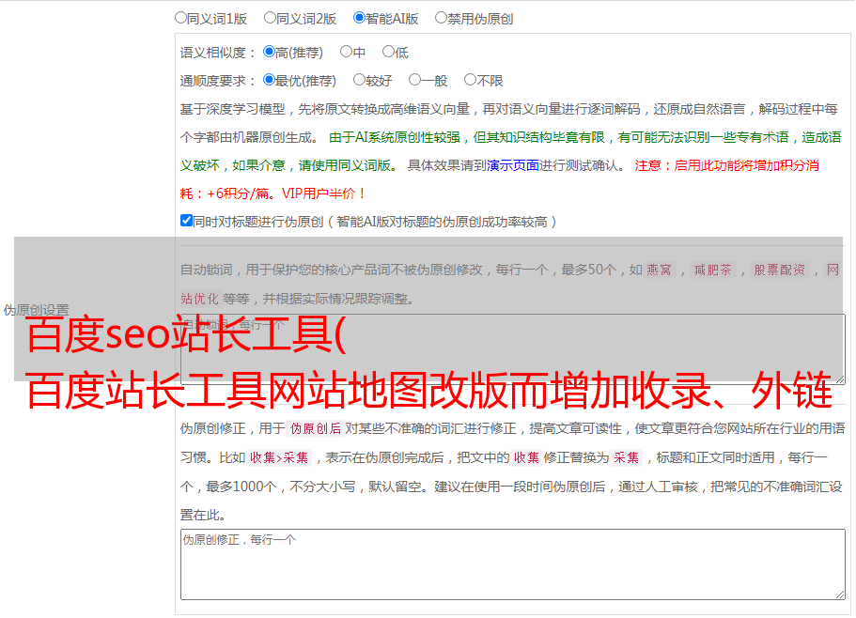Click the 股票配资 example keyword
The image size is (856, 618).
coord(780,270)
